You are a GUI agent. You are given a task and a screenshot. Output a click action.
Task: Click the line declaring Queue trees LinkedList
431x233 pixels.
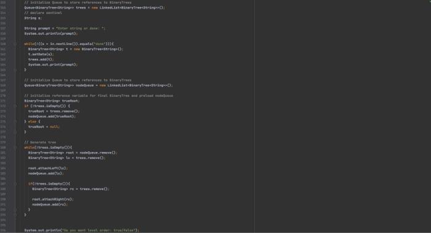click(95, 8)
